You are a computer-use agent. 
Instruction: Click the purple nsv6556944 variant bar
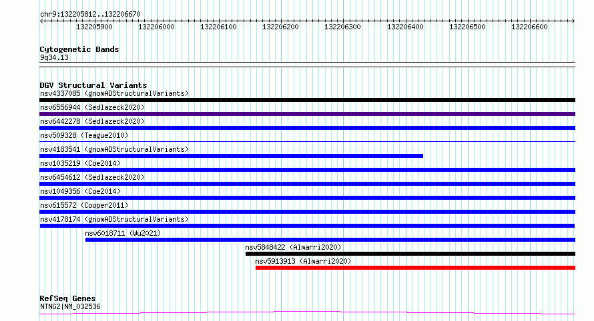tap(307, 114)
